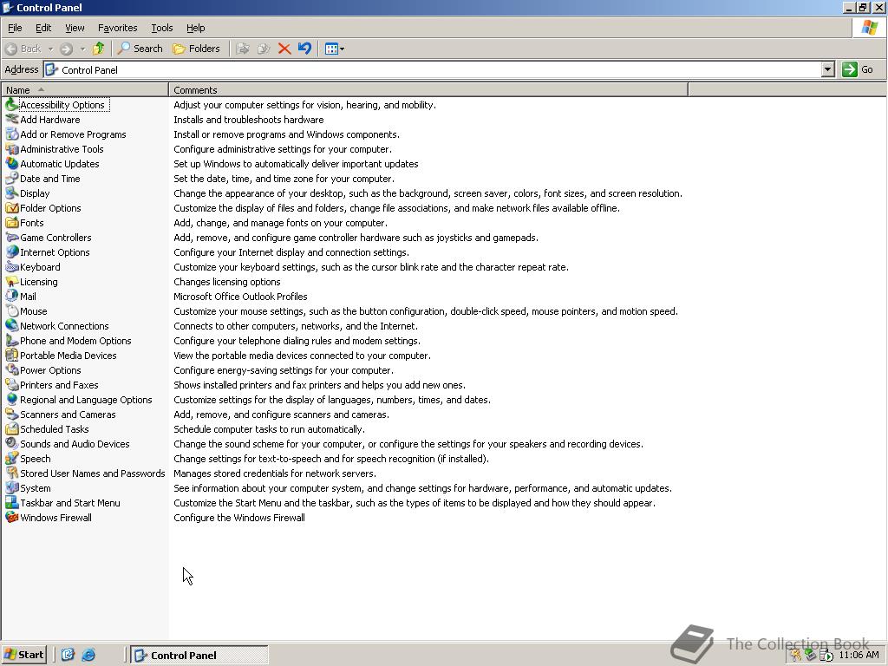Click the Move To toolbar icon
Screen dimensions: 888x666
coord(243,49)
